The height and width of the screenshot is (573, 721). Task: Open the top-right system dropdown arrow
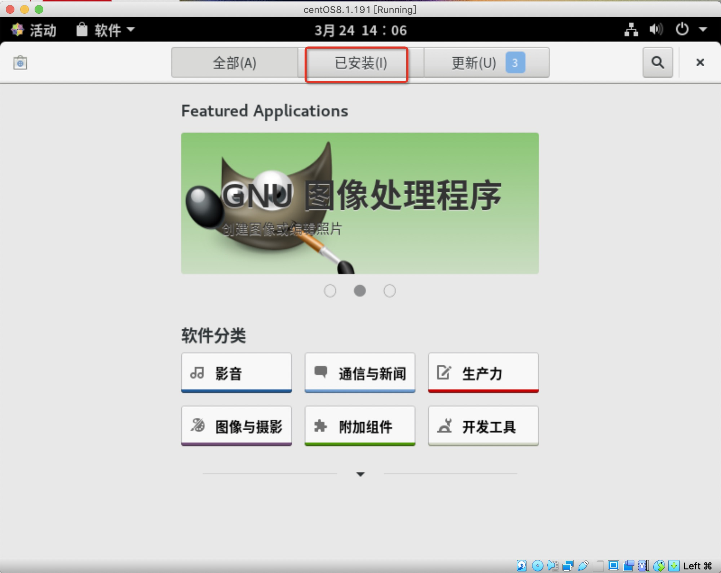pos(703,30)
